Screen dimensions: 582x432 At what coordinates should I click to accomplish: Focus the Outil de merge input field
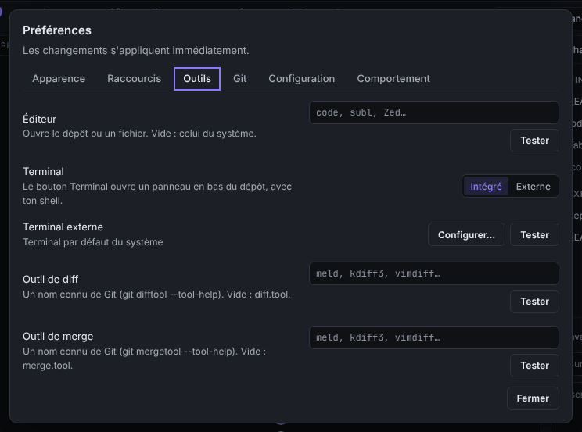pyautogui.click(x=434, y=337)
